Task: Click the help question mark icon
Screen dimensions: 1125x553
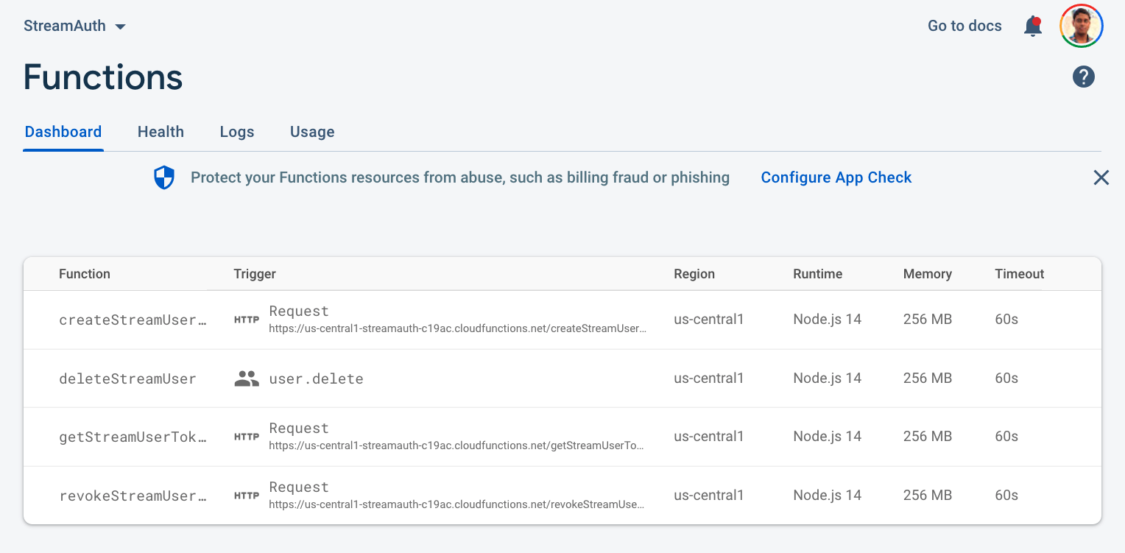Action: coord(1084,77)
